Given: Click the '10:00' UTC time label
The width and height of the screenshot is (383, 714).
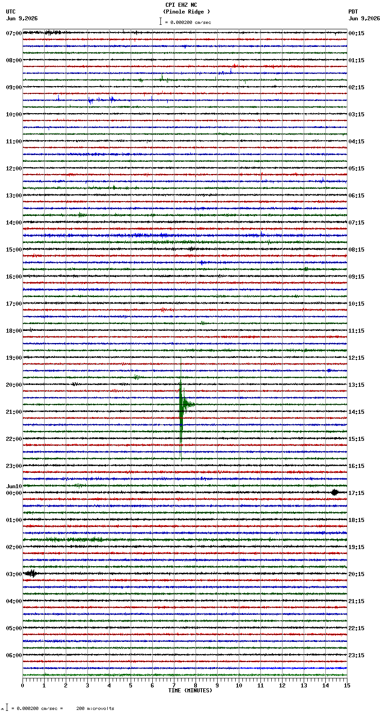Looking at the screenshot, I should click(x=14, y=114).
